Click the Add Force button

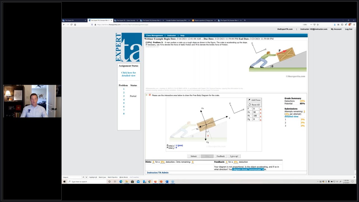coord(254,100)
